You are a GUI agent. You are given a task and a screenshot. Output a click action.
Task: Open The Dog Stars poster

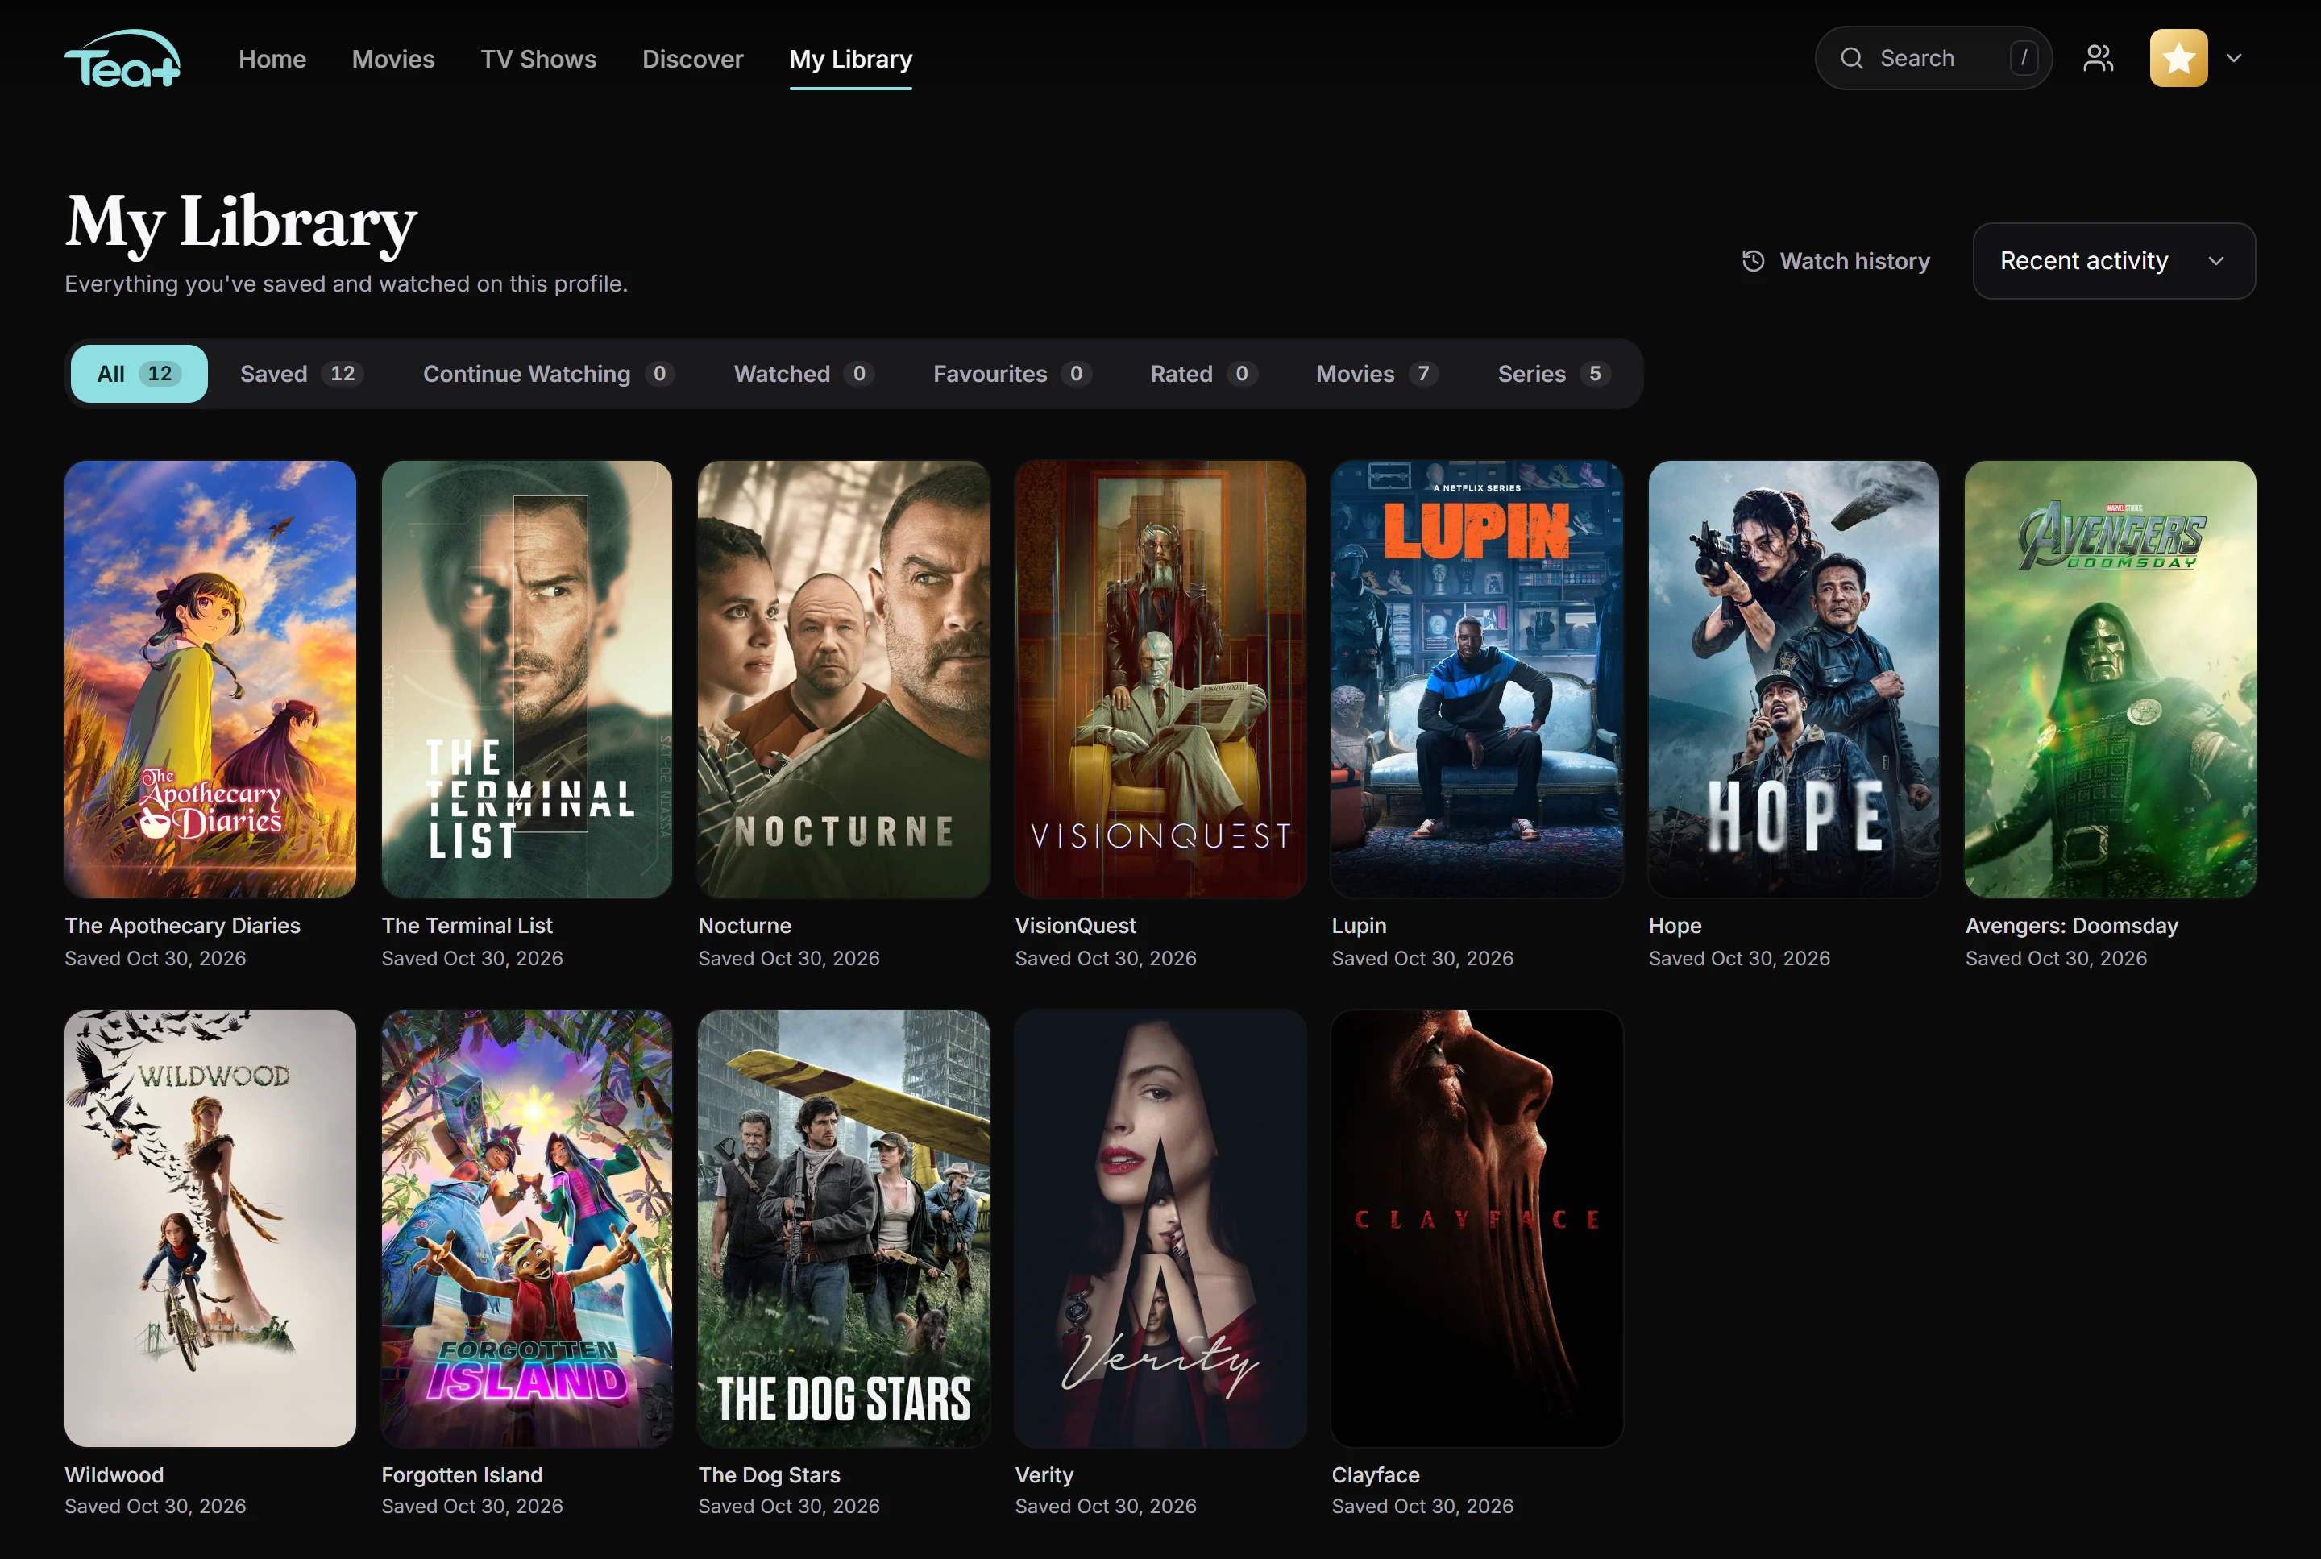click(x=843, y=1229)
